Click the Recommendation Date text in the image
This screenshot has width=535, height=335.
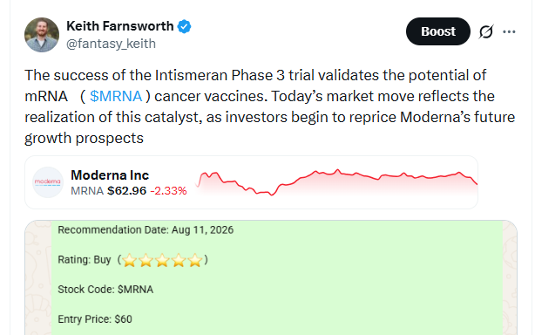[x=146, y=229]
